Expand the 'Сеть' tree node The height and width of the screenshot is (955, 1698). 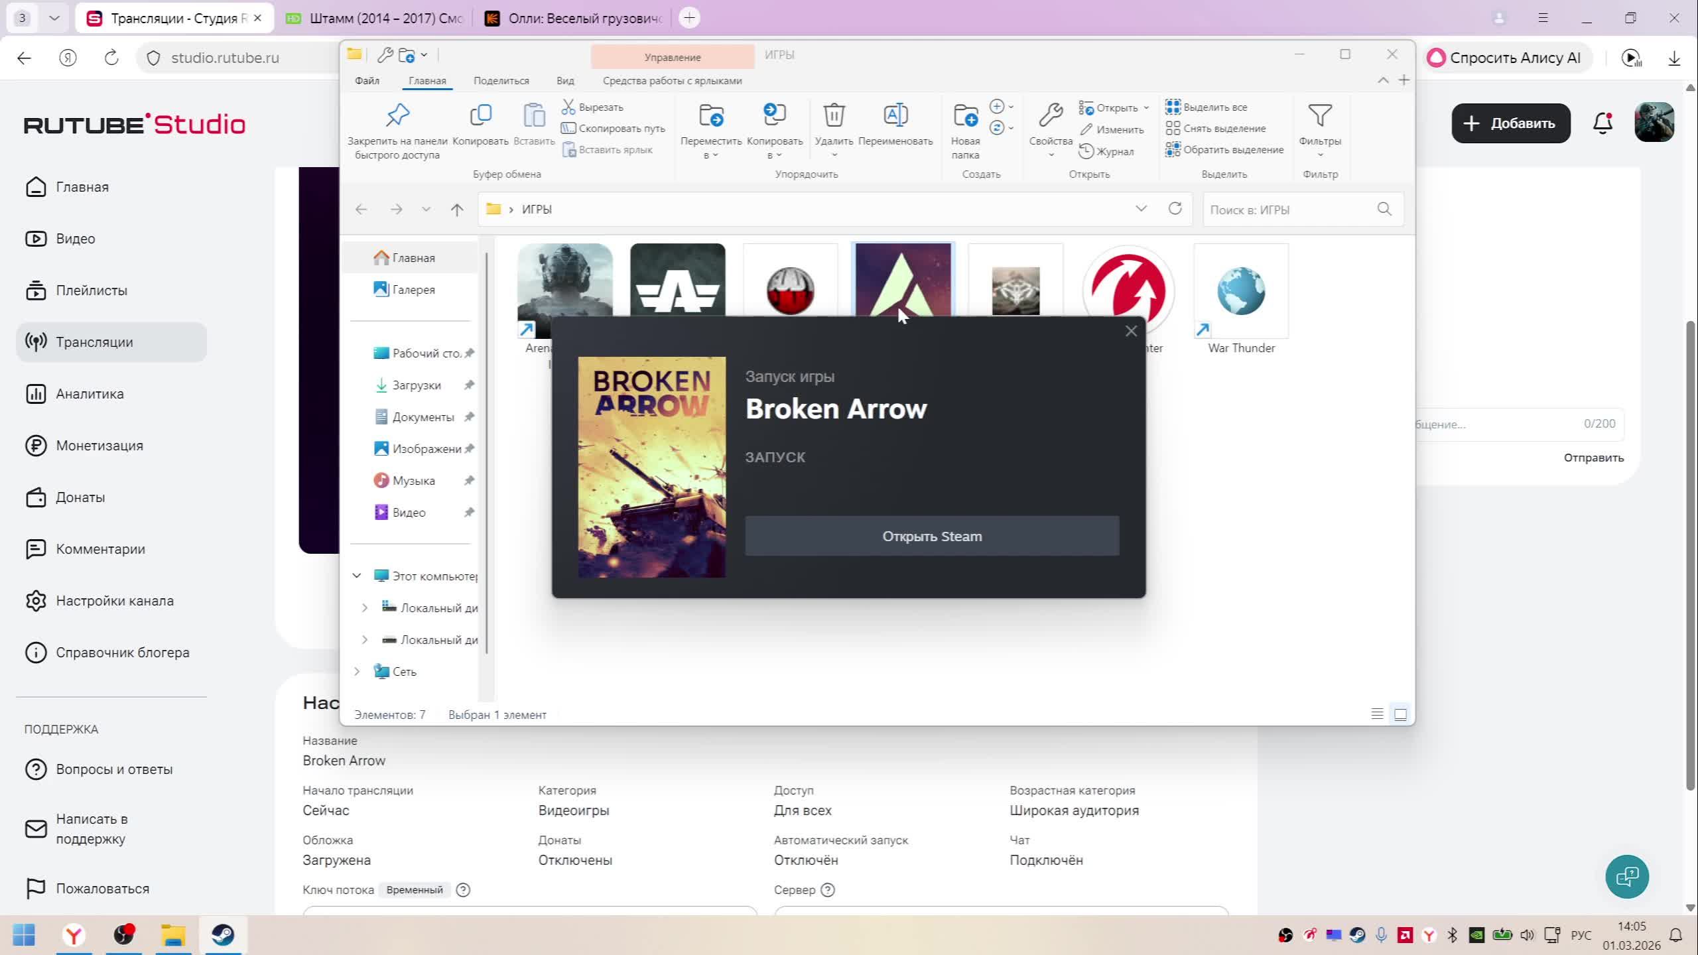357,671
